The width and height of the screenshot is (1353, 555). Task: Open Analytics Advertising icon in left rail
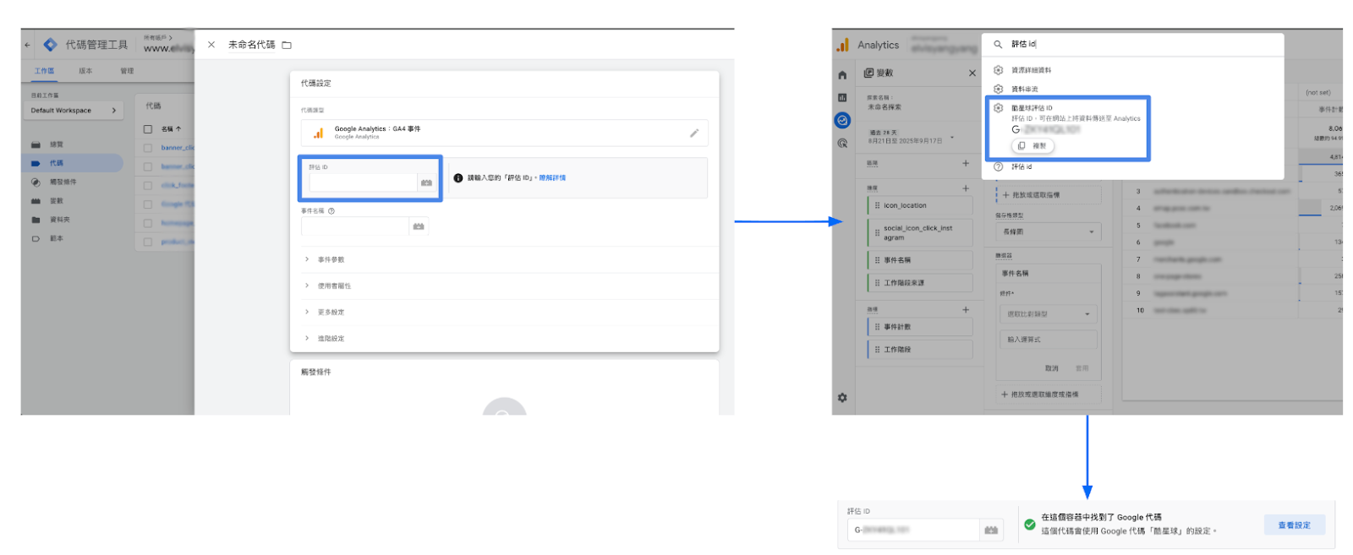[842, 144]
